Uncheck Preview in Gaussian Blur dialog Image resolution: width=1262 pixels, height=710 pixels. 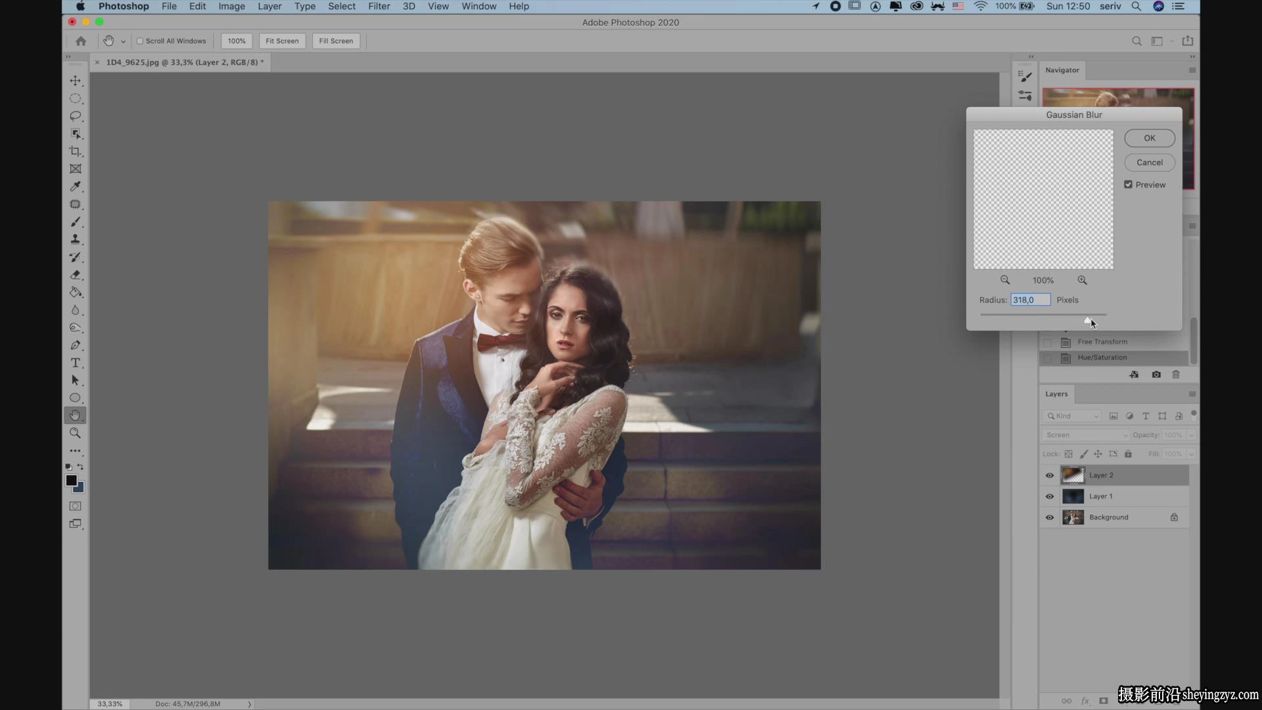1128,185
